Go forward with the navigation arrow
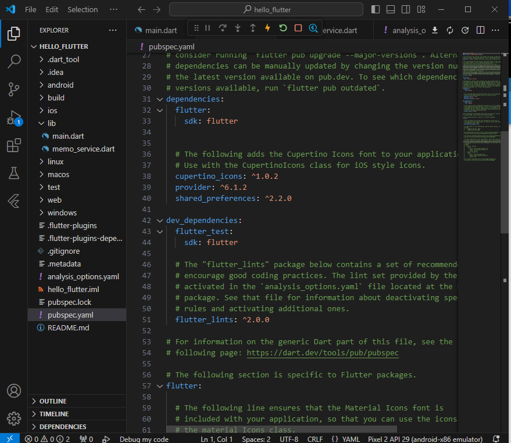Image resolution: width=511 pixels, height=443 pixels. pos(157,9)
